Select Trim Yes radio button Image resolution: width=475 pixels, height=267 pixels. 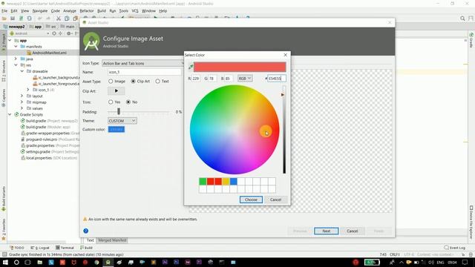[x=111, y=102]
